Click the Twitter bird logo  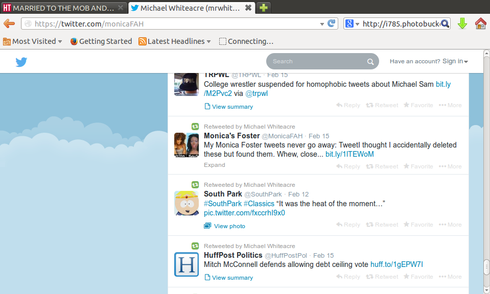21,62
